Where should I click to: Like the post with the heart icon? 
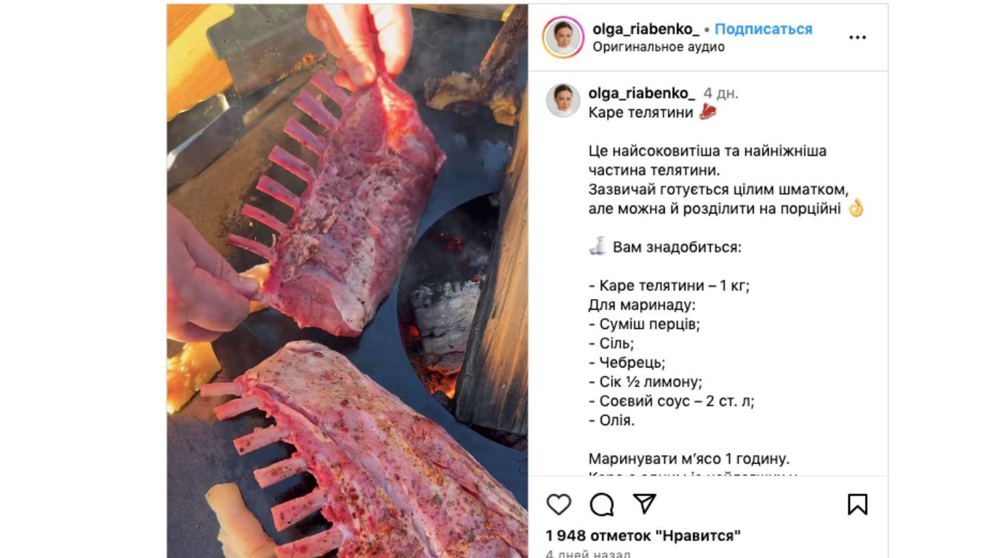(x=559, y=504)
